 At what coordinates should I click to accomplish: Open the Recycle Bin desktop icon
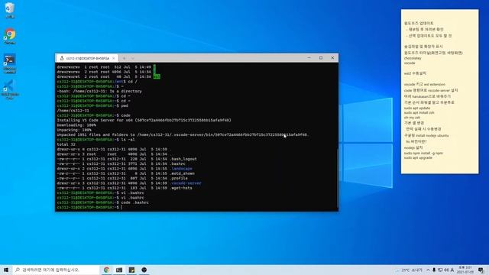(x=10, y=10)
